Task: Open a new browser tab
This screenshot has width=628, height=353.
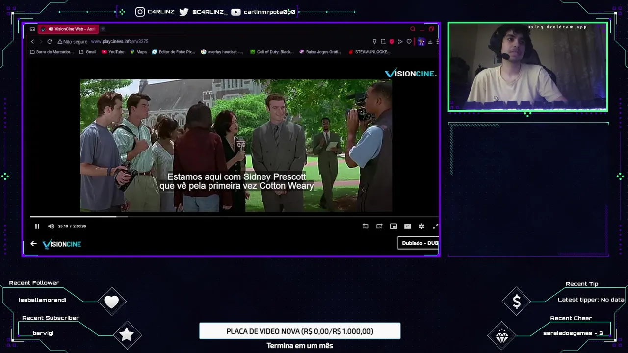Action: [x=103, y=29]
